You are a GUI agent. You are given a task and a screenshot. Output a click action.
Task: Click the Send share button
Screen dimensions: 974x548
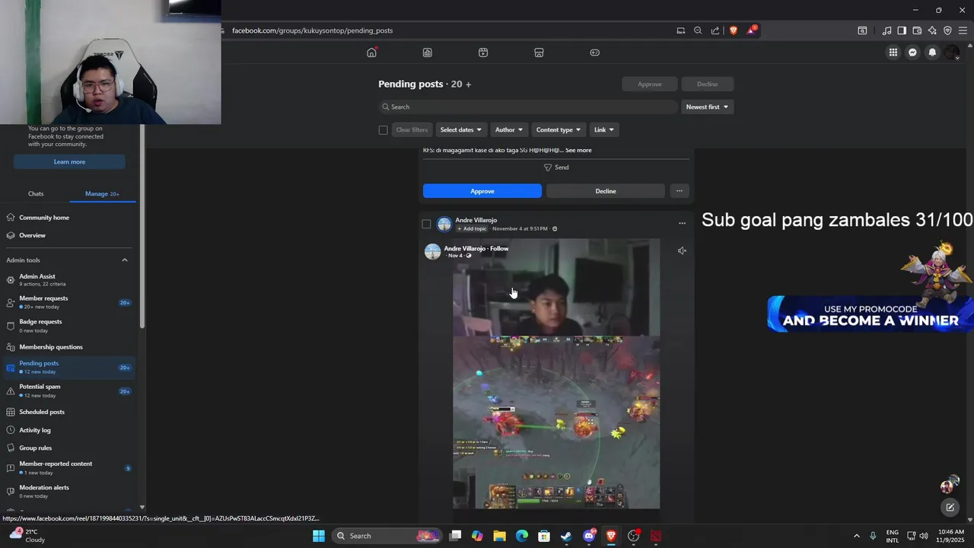pos(556,167)
